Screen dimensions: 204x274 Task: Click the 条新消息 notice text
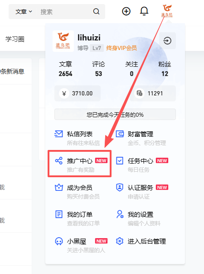tap(12, 71)
